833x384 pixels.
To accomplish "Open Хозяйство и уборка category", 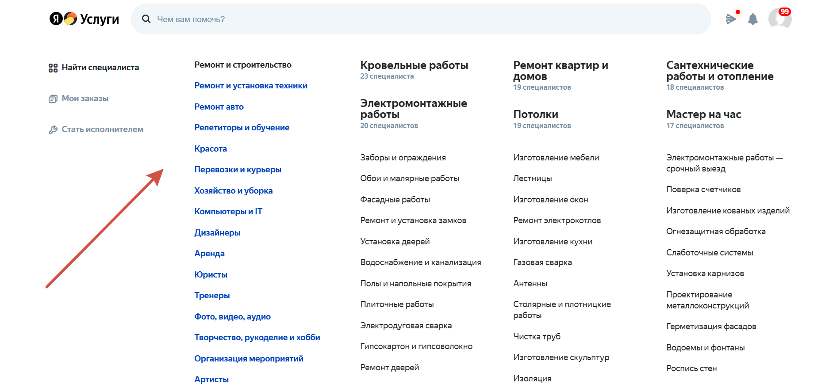I will (234, 191).
